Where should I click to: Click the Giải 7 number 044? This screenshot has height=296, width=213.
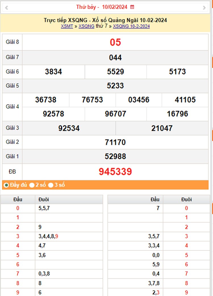pyautogui.click(x=115, y=57)
